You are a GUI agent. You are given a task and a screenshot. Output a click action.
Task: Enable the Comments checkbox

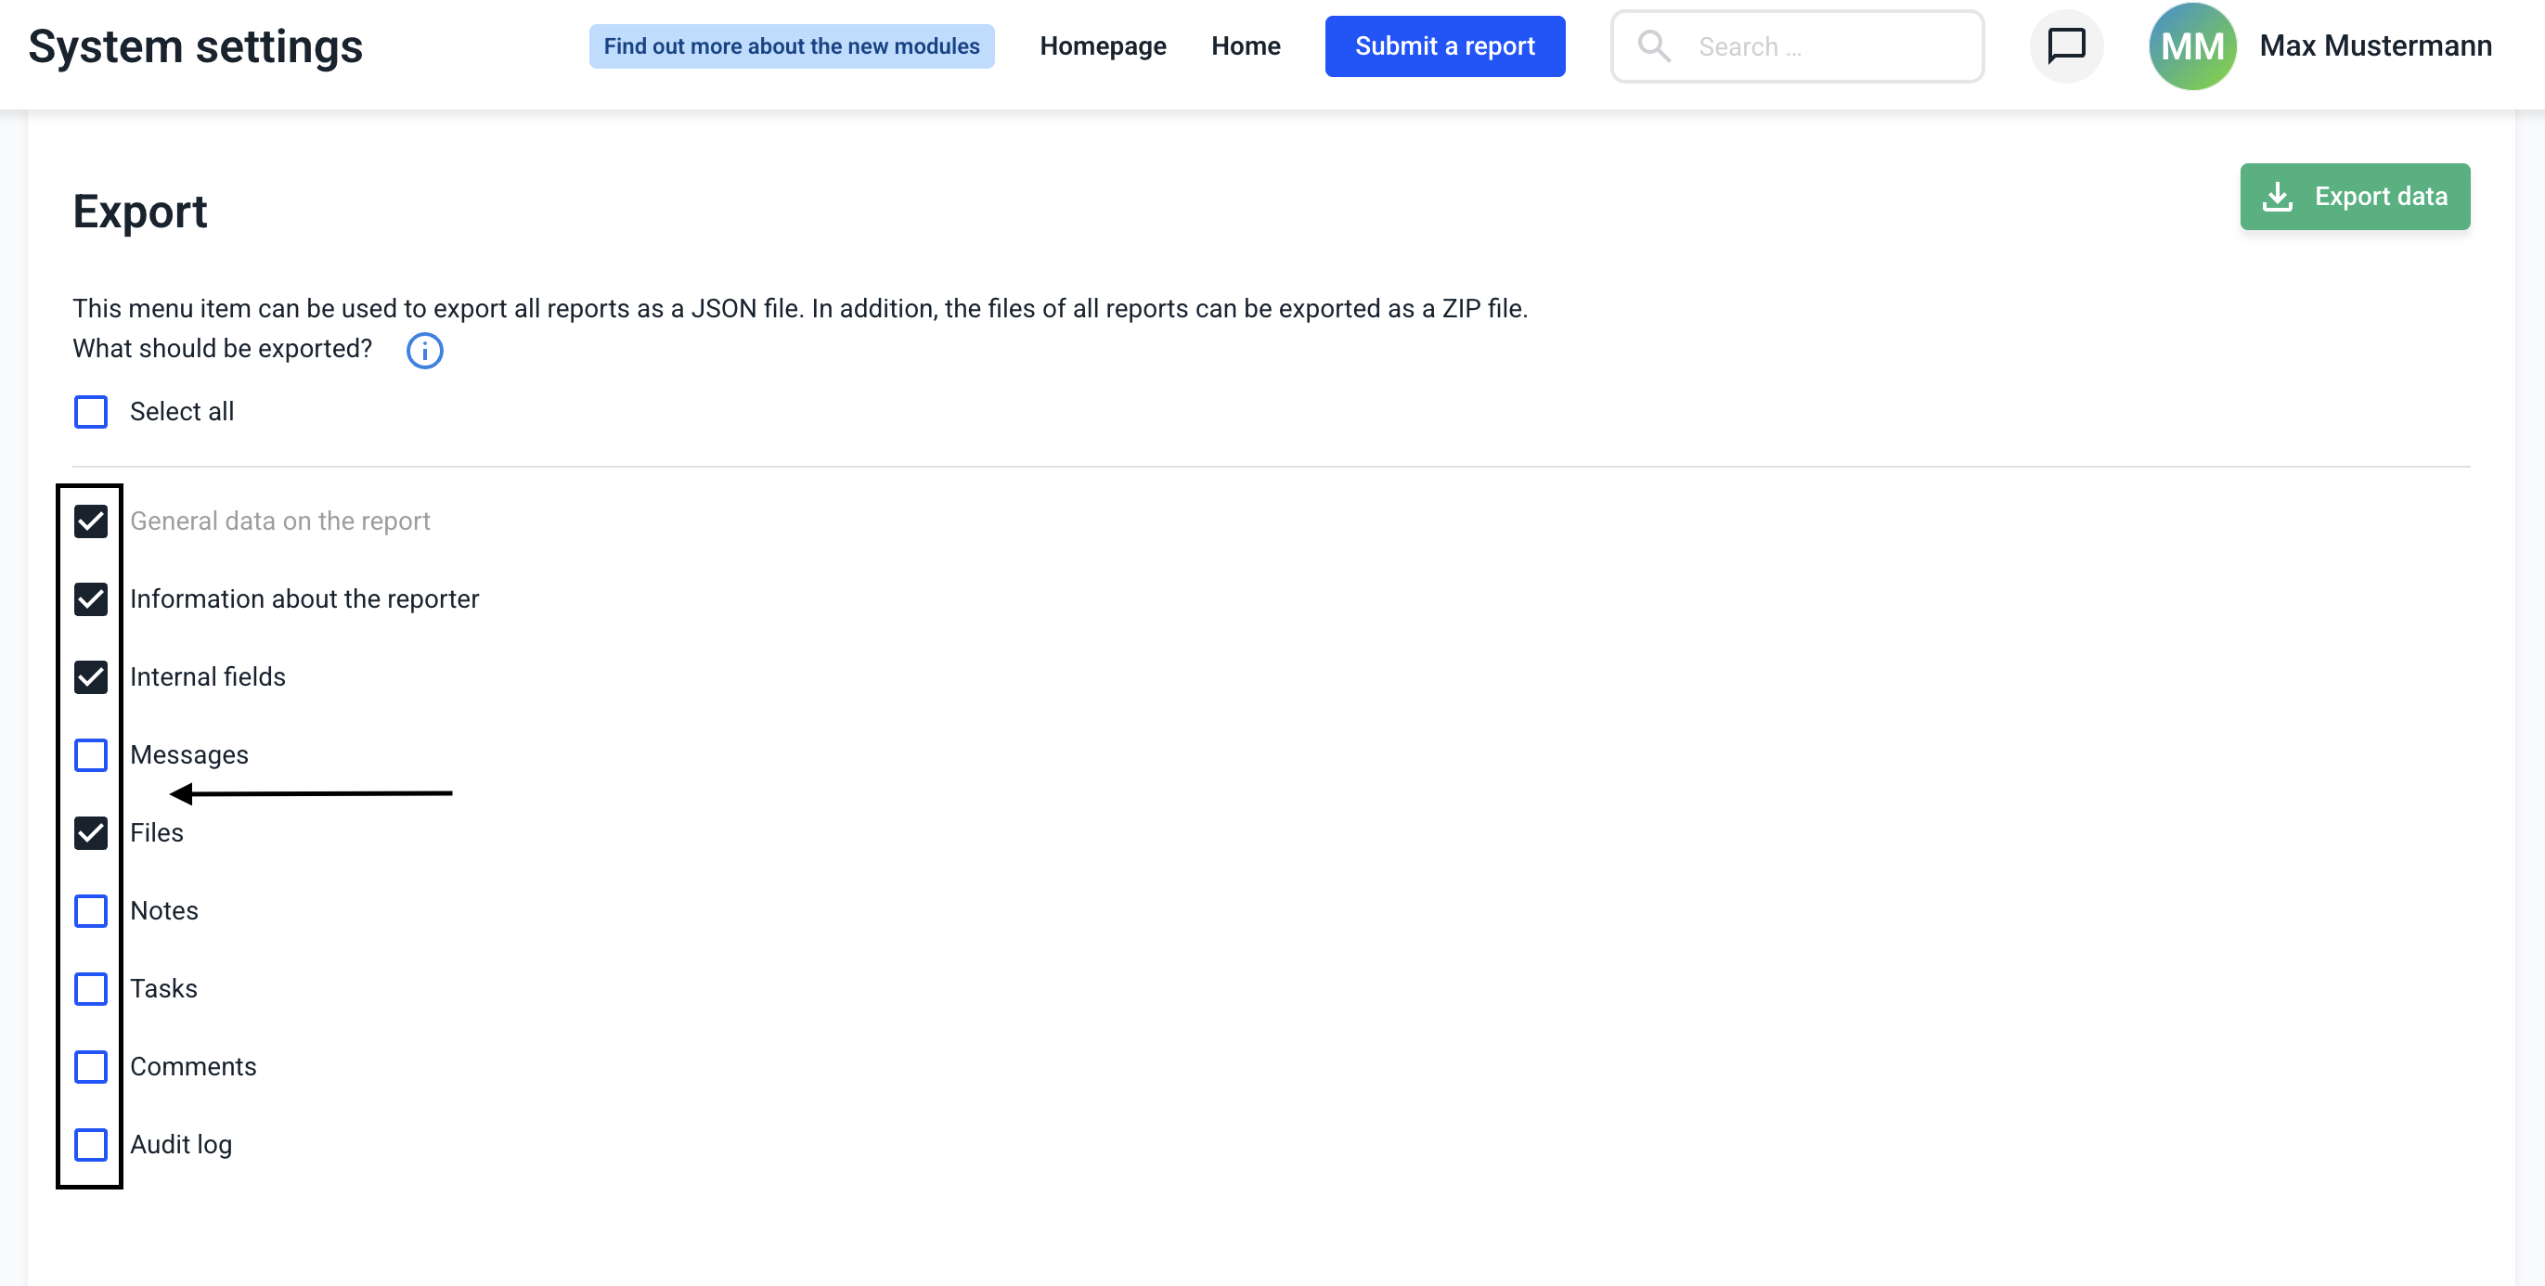pos(91,1067)
